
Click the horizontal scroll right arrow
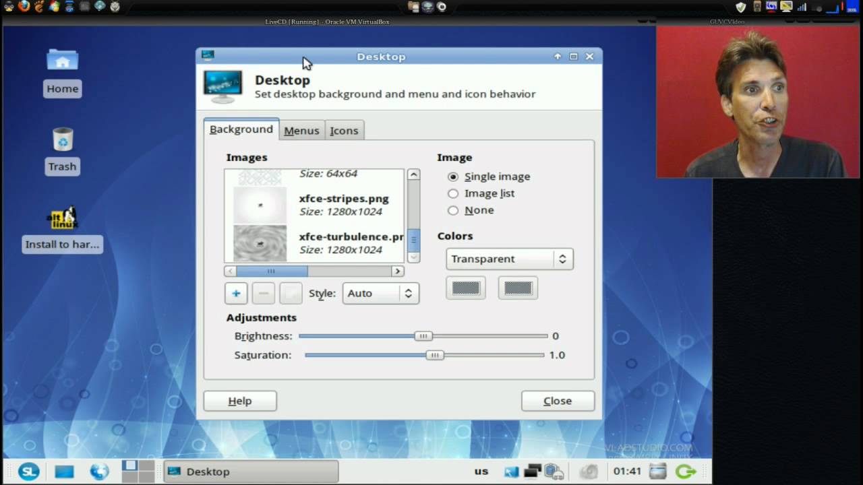coord(398,271)
